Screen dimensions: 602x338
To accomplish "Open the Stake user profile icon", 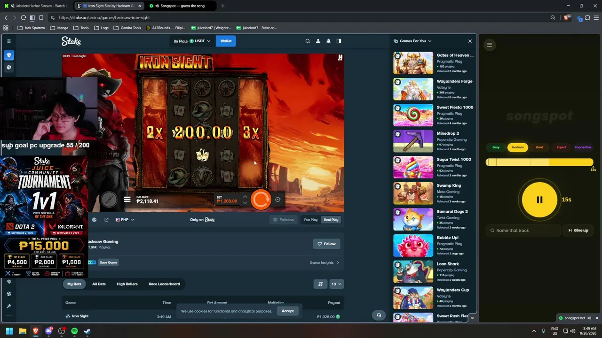I will point(318,41).
